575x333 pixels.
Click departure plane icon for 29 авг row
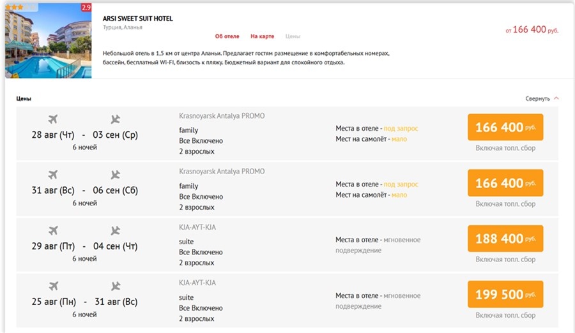click(53, 230)
